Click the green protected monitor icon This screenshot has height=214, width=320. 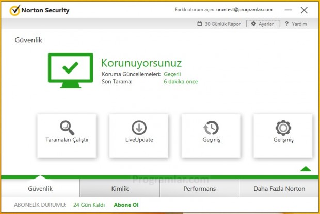[70, 70]
